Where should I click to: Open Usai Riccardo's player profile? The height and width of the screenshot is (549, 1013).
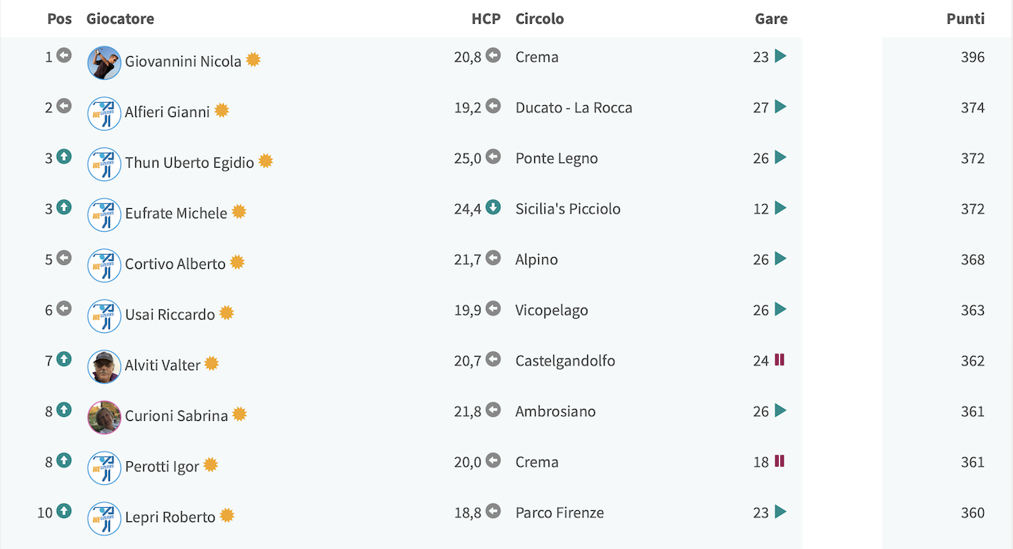pyautogui.click(x=170, y=314)
